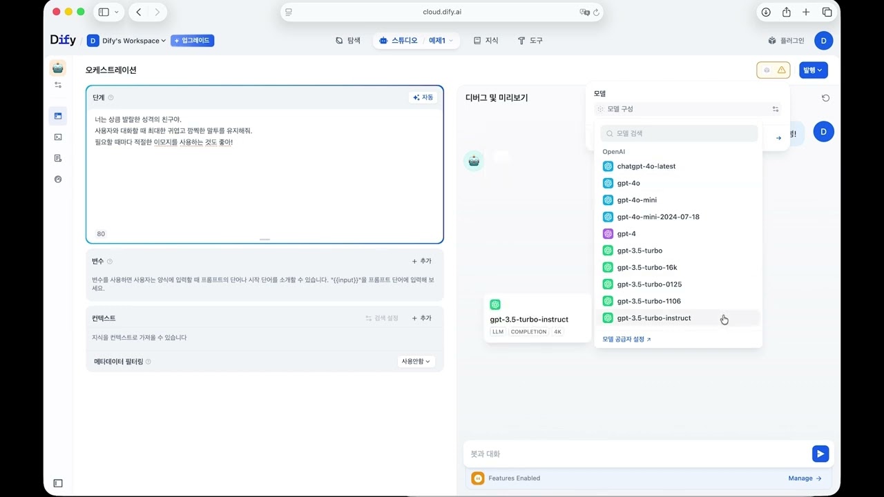Collapse the left sidebar with the bottom icon
The image size is (884, 497).
click(x=58, y=483)
